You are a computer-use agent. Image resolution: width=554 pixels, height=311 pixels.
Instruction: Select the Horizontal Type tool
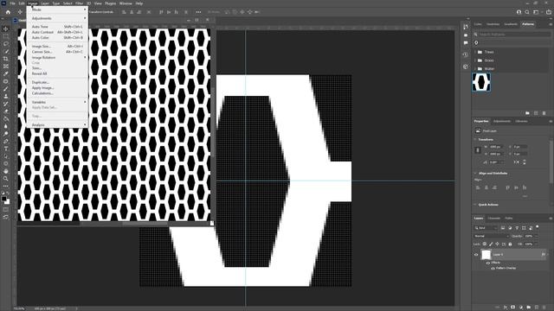pos(6,149)
